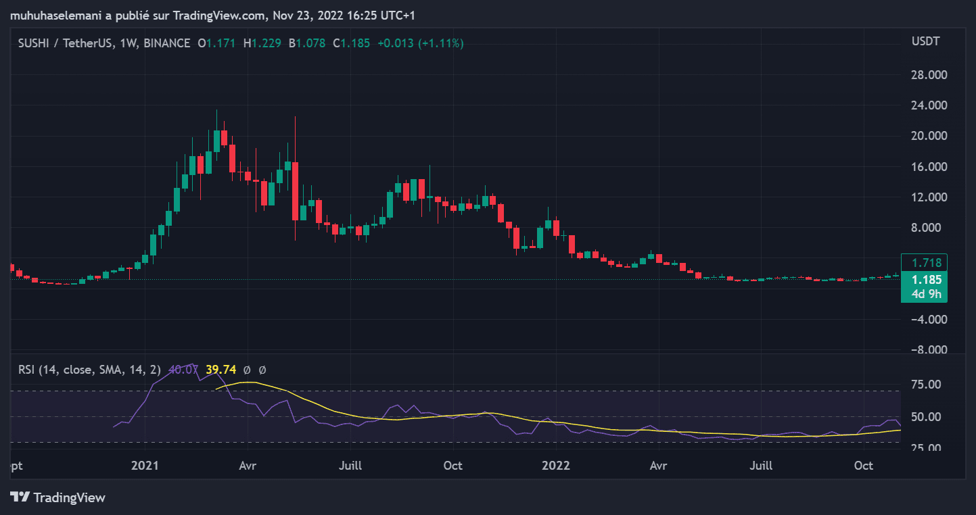Viewport: 976px width, 515px height.
Task: Click the open value O1.171
Action: (x=216, y=43)
